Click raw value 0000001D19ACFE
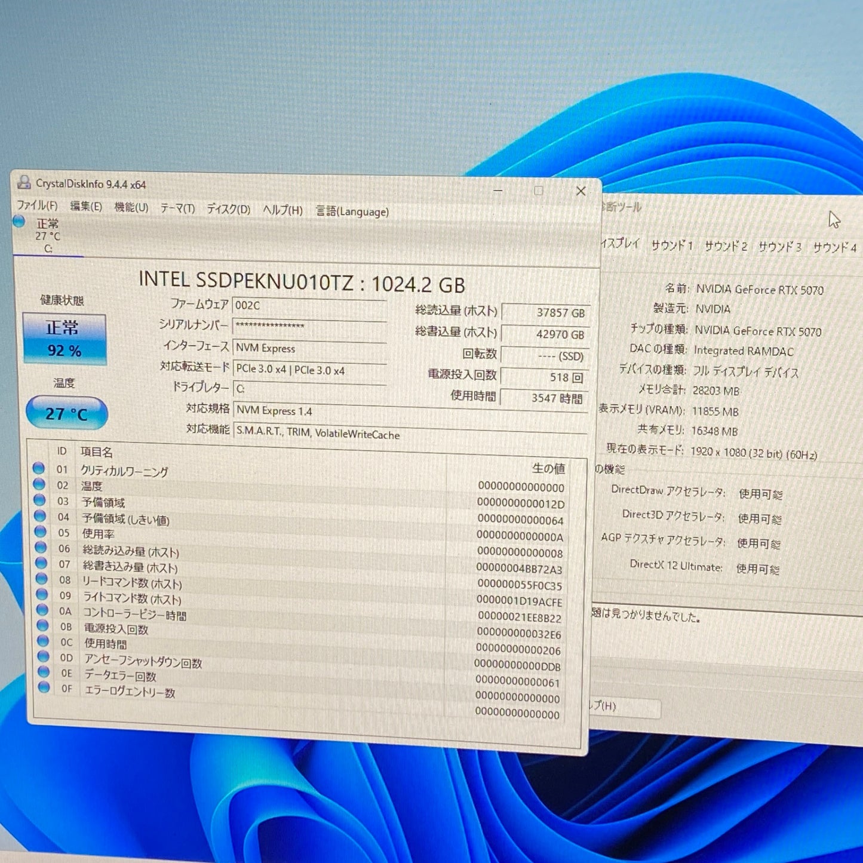Viewport: 863px width, 863px height. 520,601
